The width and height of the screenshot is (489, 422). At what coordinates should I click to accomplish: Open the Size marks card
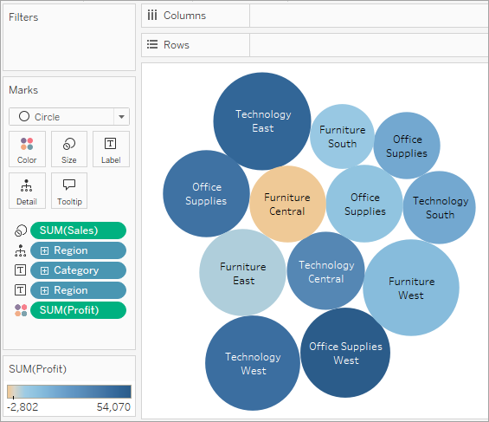click(69, 149)
